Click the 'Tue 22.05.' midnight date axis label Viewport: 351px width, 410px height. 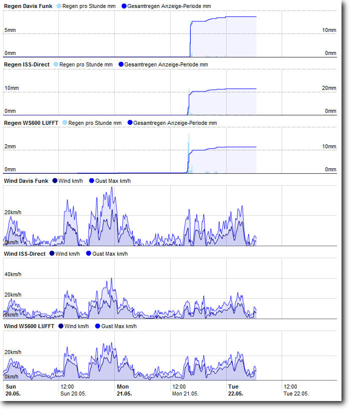pos(234,390)
